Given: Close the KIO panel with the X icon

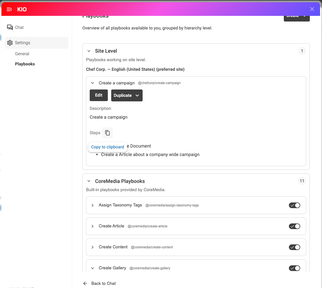Looking at the screenshot, I should [312, 9].
